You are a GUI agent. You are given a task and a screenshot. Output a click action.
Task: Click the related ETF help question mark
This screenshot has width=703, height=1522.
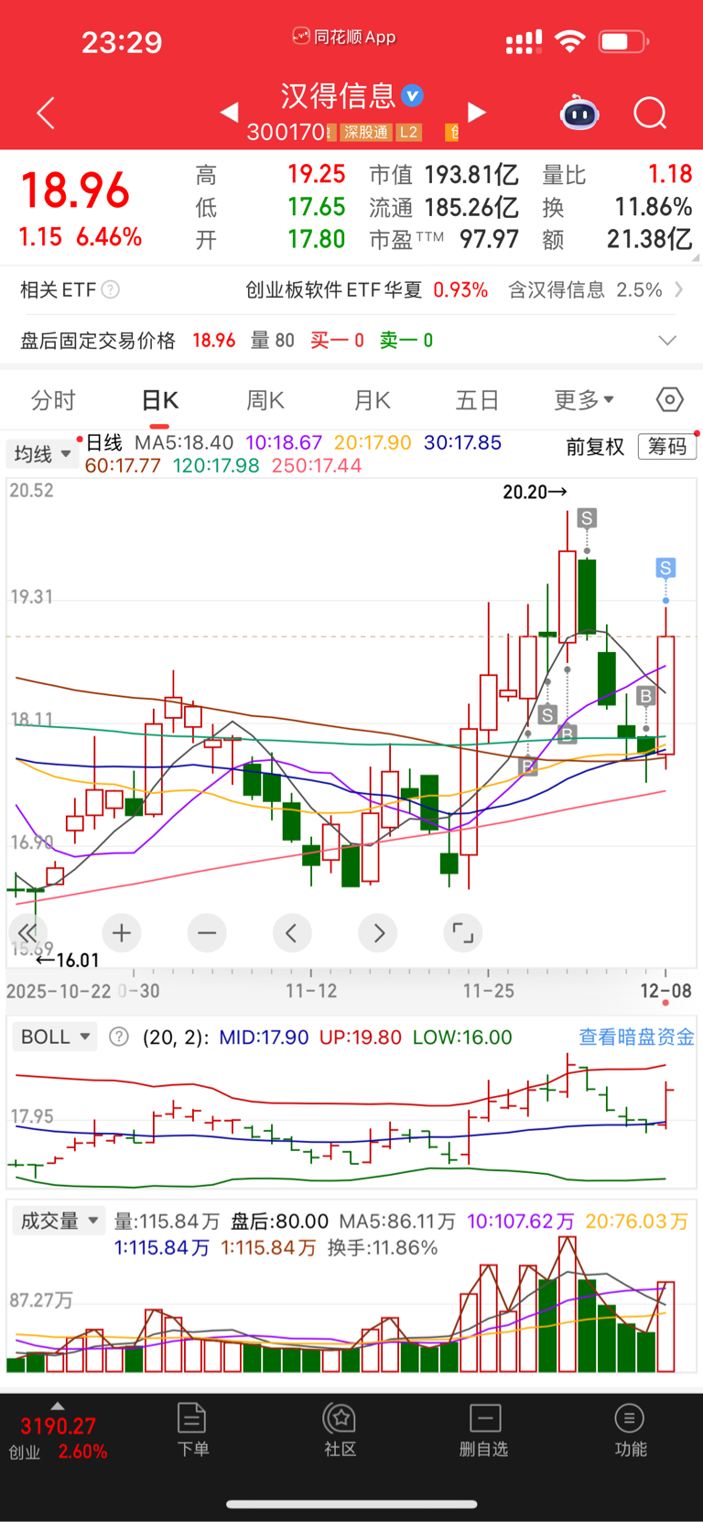coord(110,289)
